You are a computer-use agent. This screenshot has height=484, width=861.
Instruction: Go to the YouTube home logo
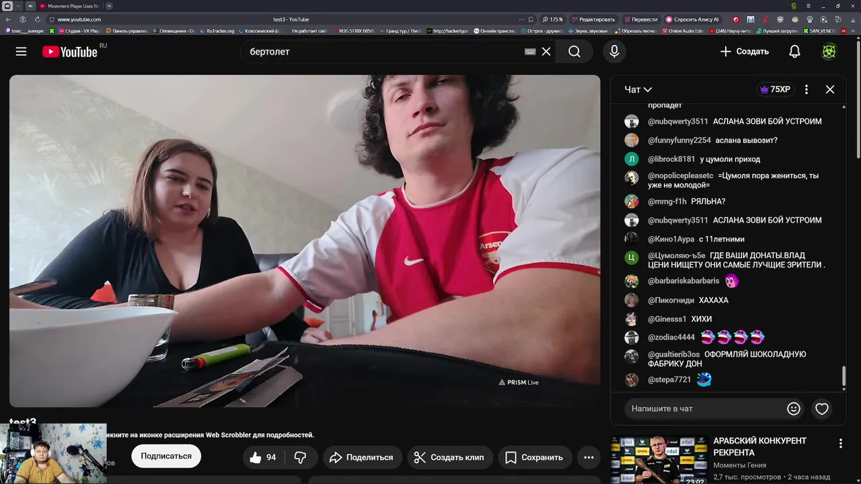[x=70, y=52]
